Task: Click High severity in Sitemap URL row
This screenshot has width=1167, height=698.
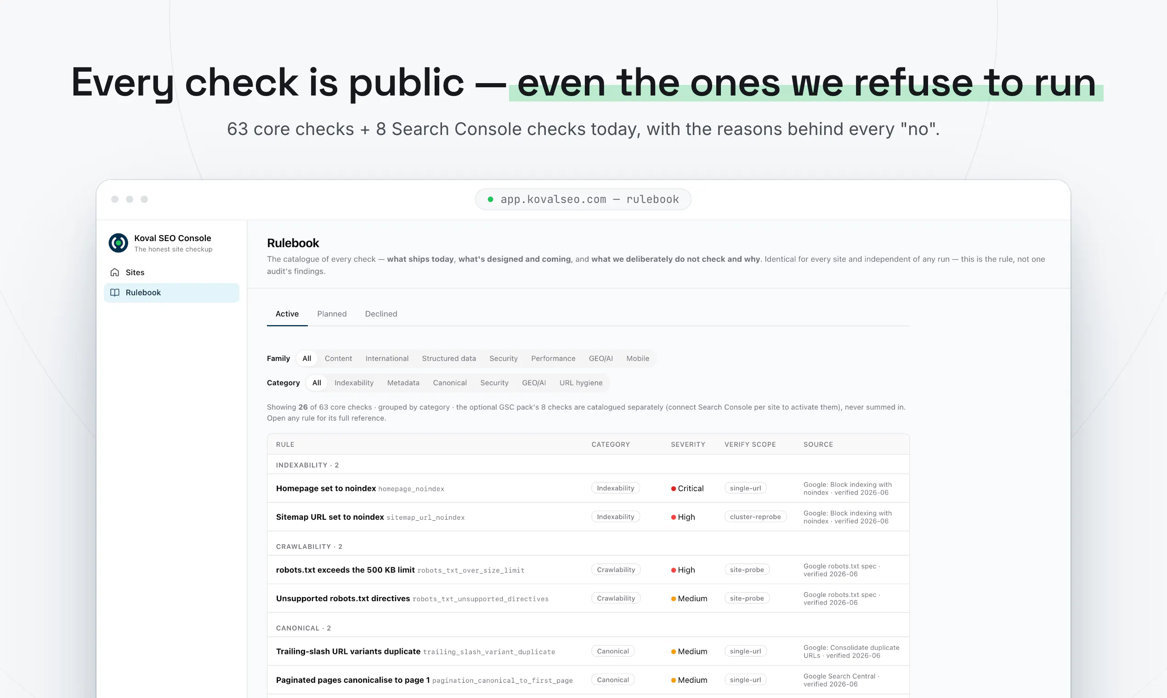Action: [x=683, y=517]
